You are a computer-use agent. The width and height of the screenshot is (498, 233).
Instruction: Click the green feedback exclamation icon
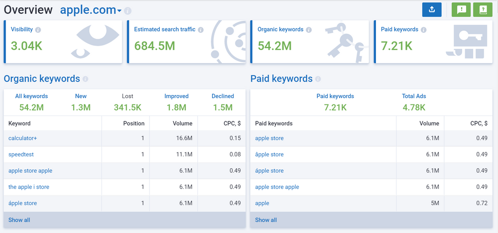(461, 9)
